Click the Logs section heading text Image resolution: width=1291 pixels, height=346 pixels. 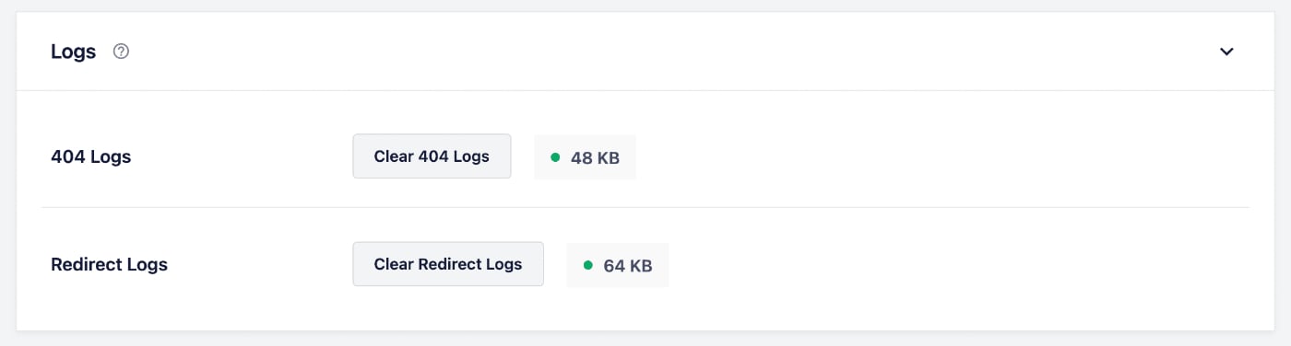pos(74,52)
